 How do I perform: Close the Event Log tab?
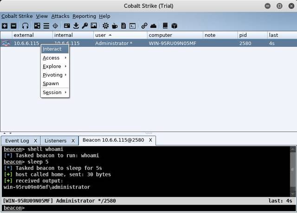[x=35, y=141]
